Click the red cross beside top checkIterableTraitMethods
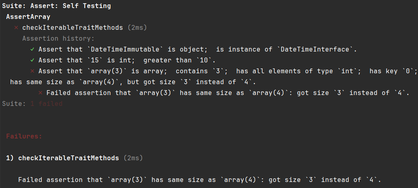This screenshot has height=188, width=418. coord(16,28)
